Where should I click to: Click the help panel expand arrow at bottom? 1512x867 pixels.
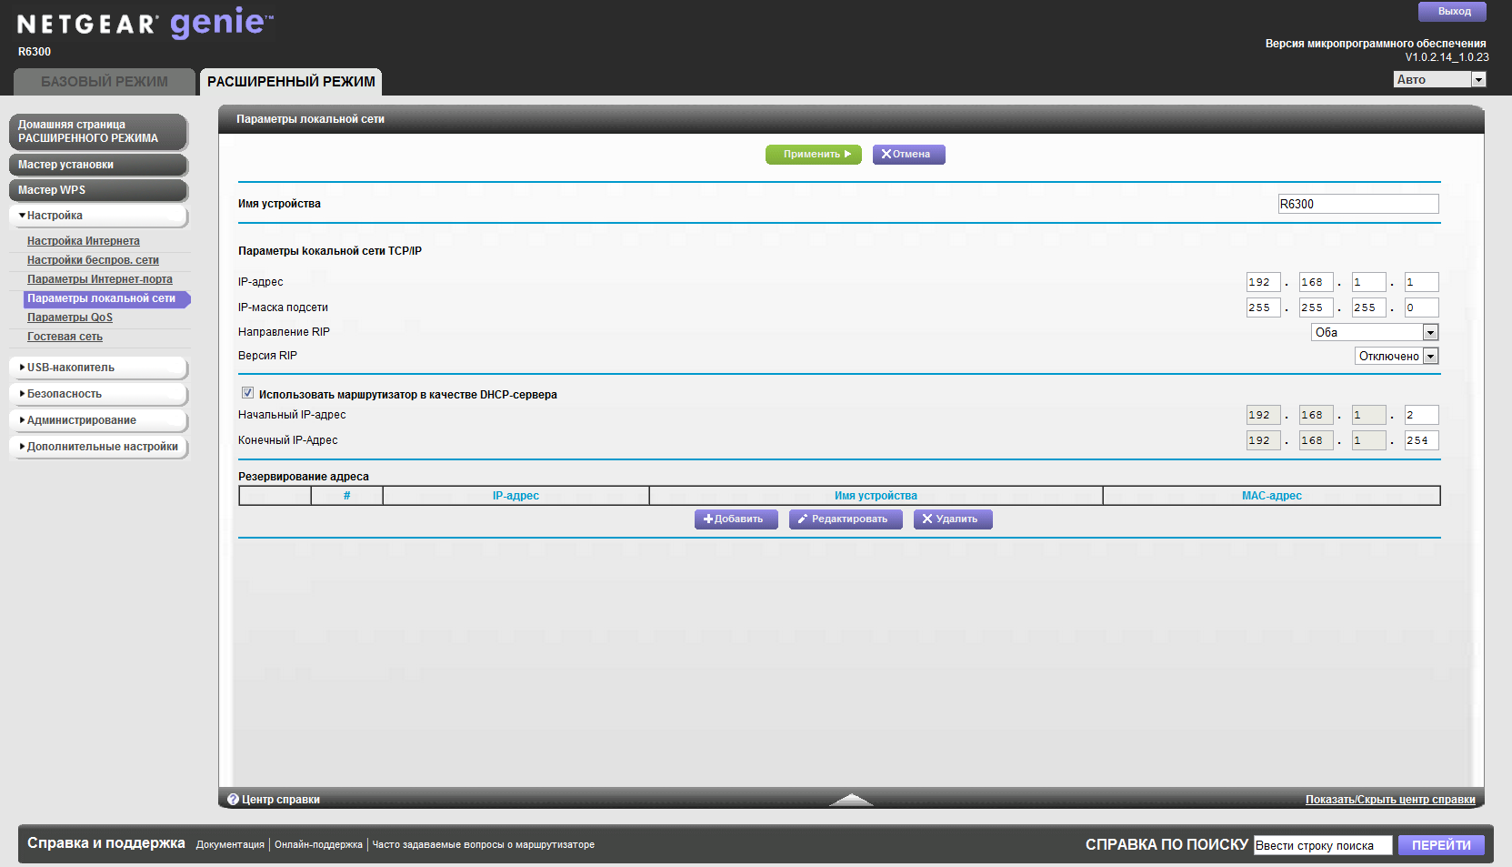[851, 800]
